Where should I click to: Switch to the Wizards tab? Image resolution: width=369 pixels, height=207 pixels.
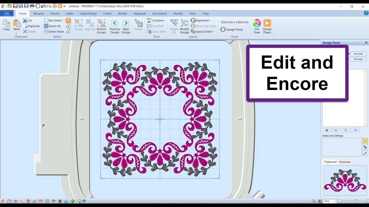(39, 14)
